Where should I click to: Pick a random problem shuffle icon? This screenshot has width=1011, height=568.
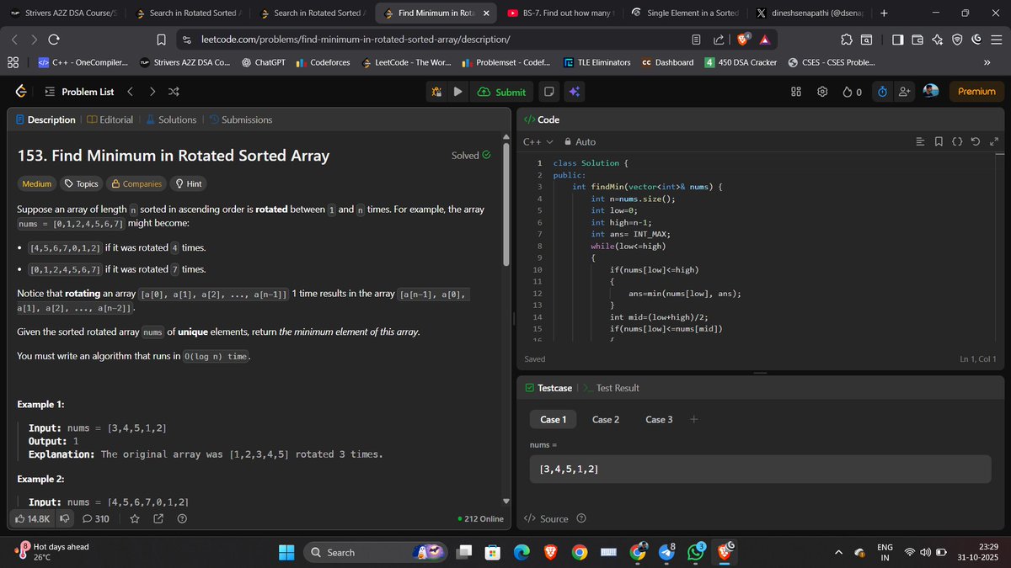[174, 91]
